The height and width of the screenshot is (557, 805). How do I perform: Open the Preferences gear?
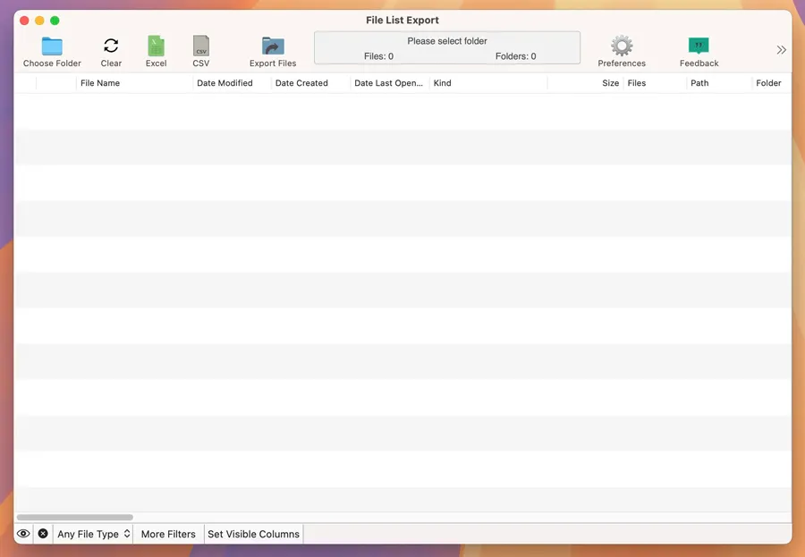click(x=622, y=46)
